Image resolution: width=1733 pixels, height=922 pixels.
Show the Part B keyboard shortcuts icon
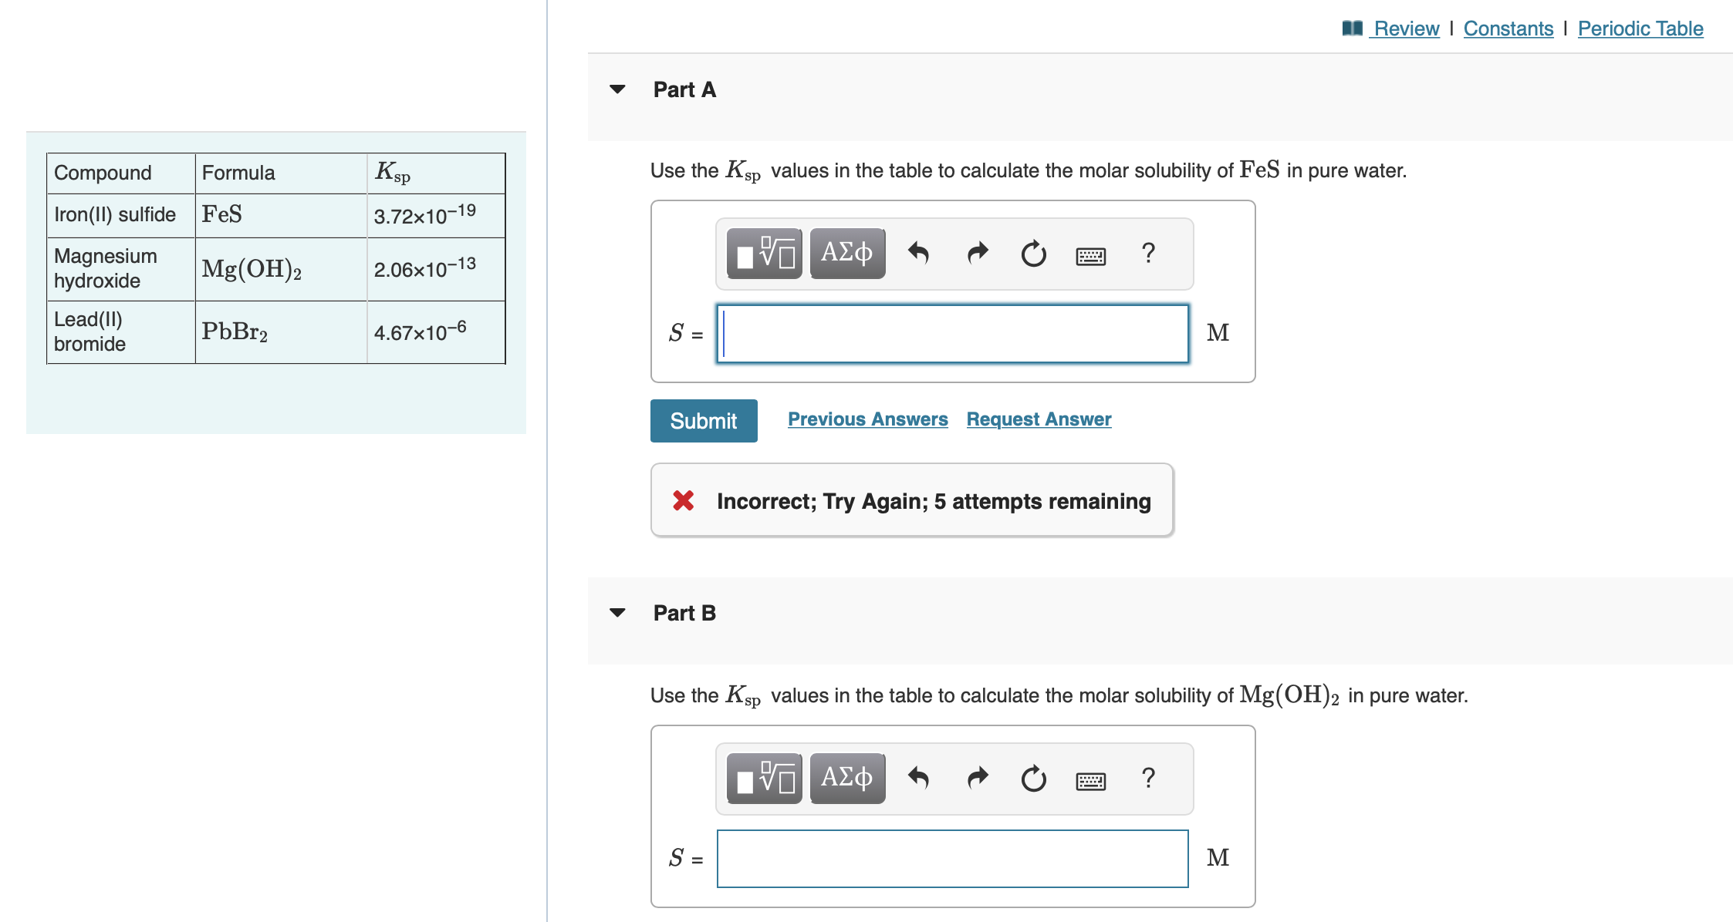coord(1090,779)
